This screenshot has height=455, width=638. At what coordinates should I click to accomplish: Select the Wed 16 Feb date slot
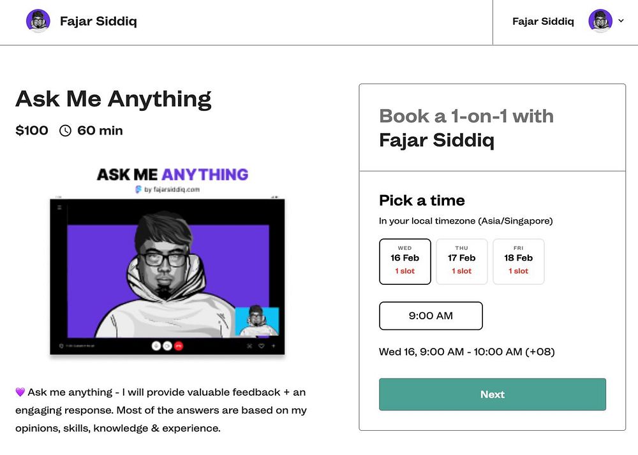click(x=405, y=262)
